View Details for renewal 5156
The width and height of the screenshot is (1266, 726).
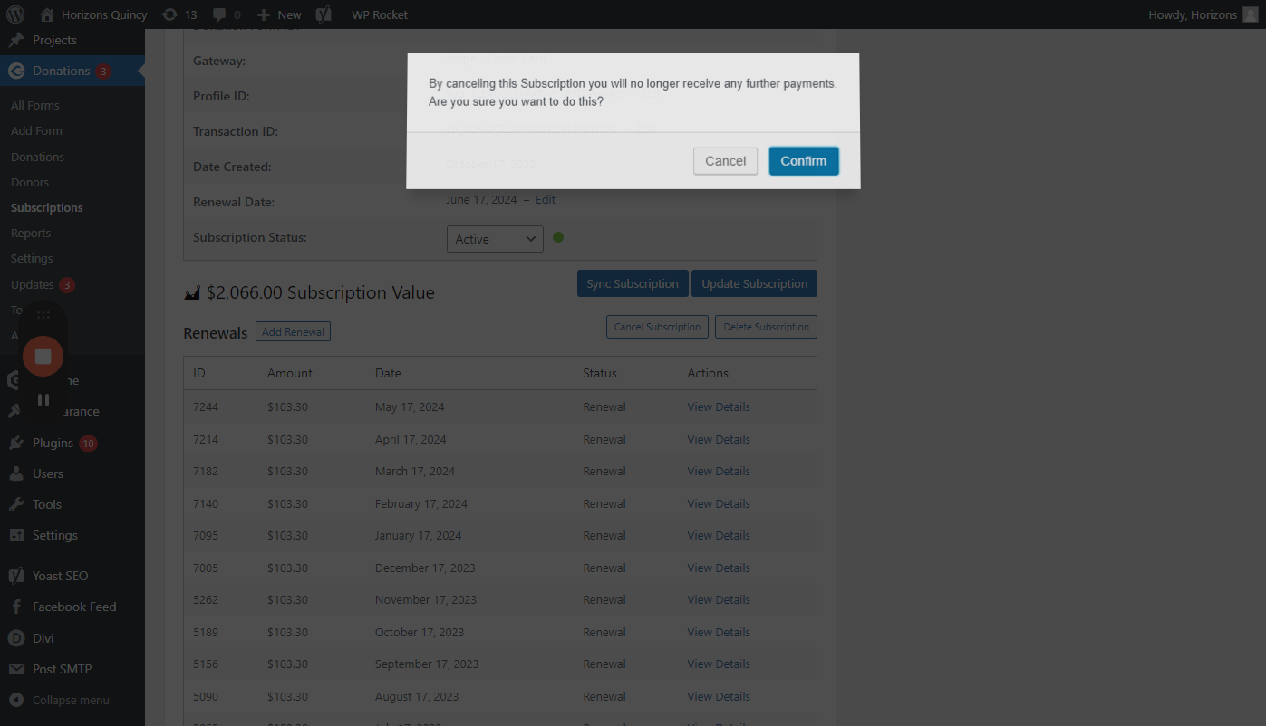(719, 664)
